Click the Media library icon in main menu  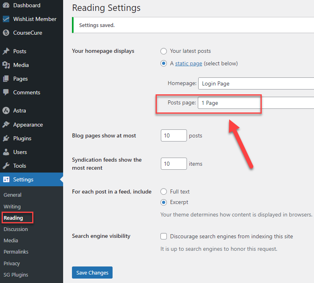coord(6,65)
